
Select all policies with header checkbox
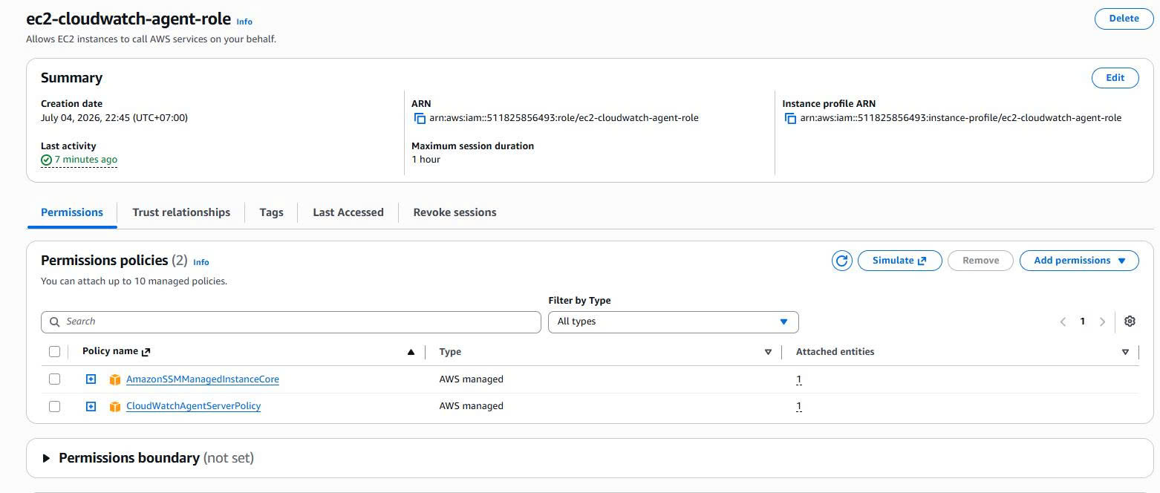tap(54, 352)
